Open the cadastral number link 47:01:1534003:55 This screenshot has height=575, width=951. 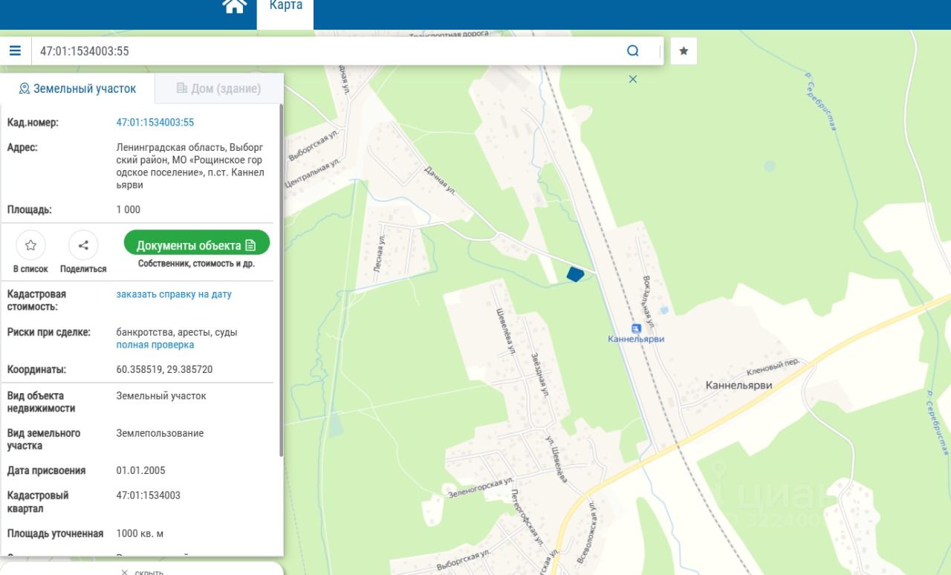[x=155, y=123]
